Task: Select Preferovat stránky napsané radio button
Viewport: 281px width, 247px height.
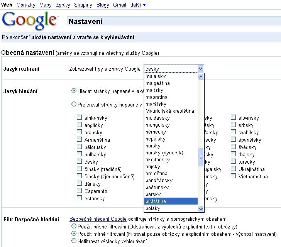Action: pos(74,104)
